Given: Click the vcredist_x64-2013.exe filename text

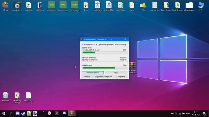Looking at the screenshot, I should [91, 50].
